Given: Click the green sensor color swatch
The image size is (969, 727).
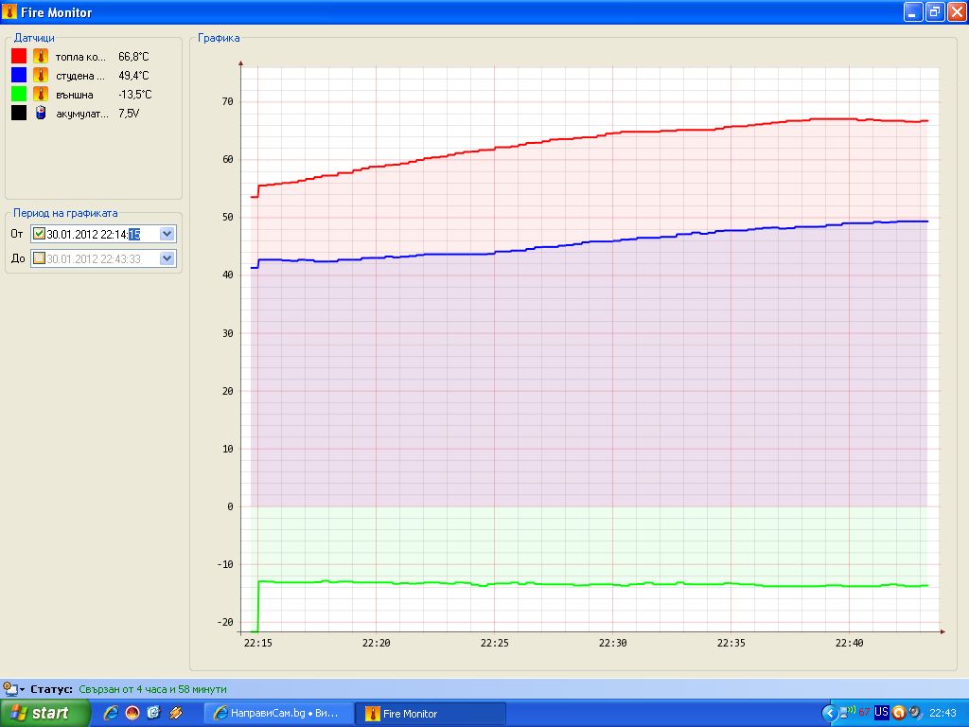Looking at the screenshot, I should [x=19, y=94].
